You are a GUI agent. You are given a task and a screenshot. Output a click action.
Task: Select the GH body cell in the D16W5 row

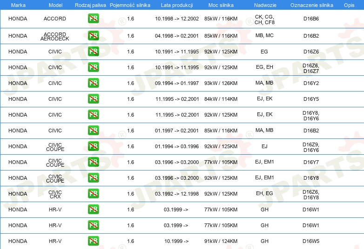[264, 241]
